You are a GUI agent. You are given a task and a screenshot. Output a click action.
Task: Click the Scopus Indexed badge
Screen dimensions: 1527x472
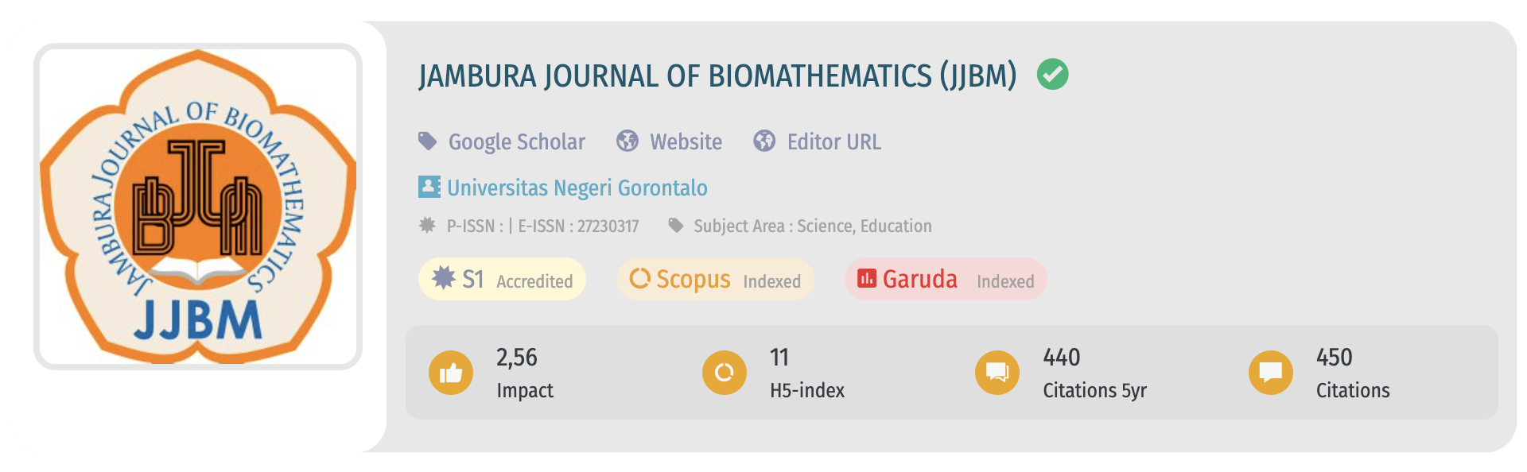(715, 280)
